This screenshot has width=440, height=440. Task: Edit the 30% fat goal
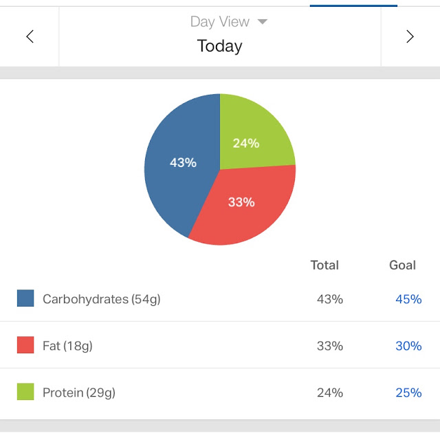[x=408, y=346]
